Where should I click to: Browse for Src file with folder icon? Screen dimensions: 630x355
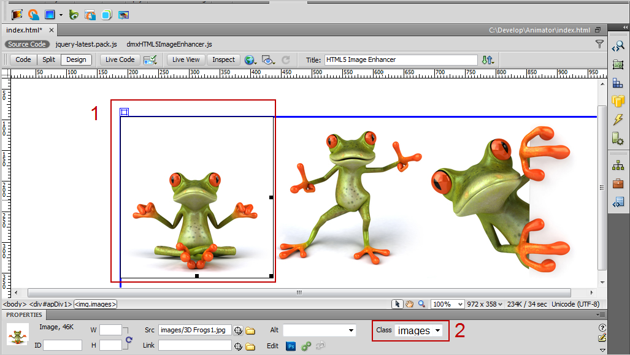pos(250,330)
